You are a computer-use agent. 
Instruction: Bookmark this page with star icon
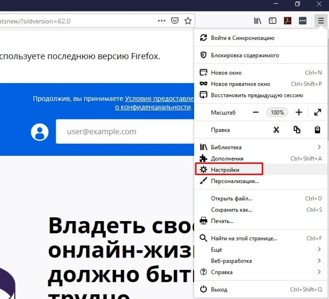coord(188,21)
